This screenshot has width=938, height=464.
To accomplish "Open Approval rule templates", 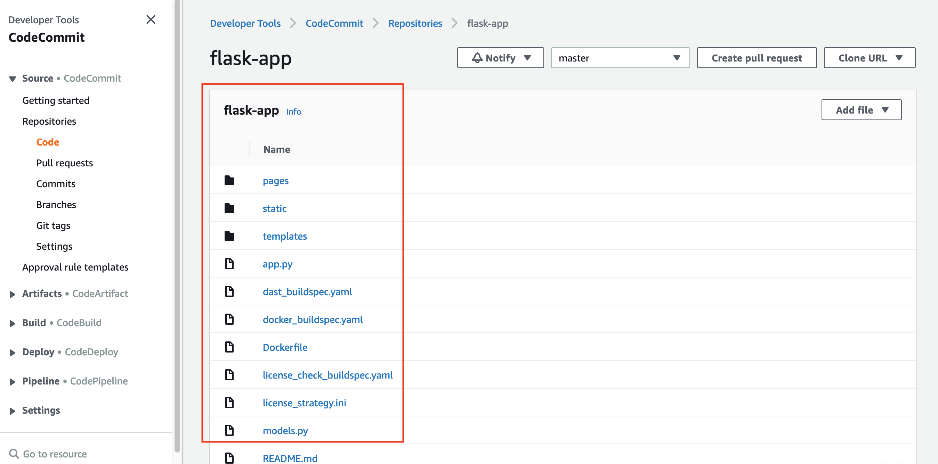I will point(75,267).
